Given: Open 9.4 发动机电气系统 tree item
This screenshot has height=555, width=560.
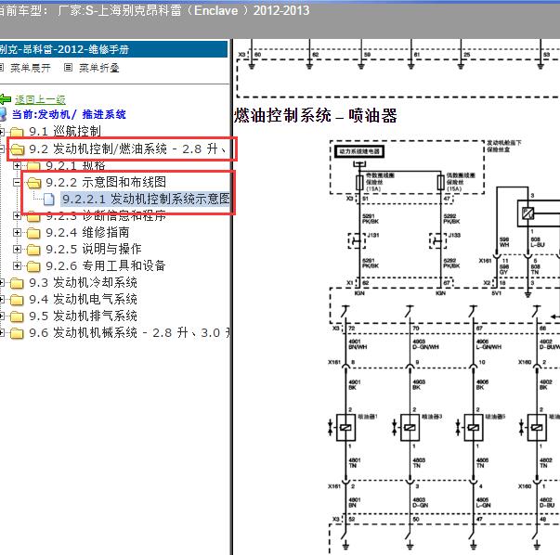Looking at the screenshot, I should (x=83, y=299).
